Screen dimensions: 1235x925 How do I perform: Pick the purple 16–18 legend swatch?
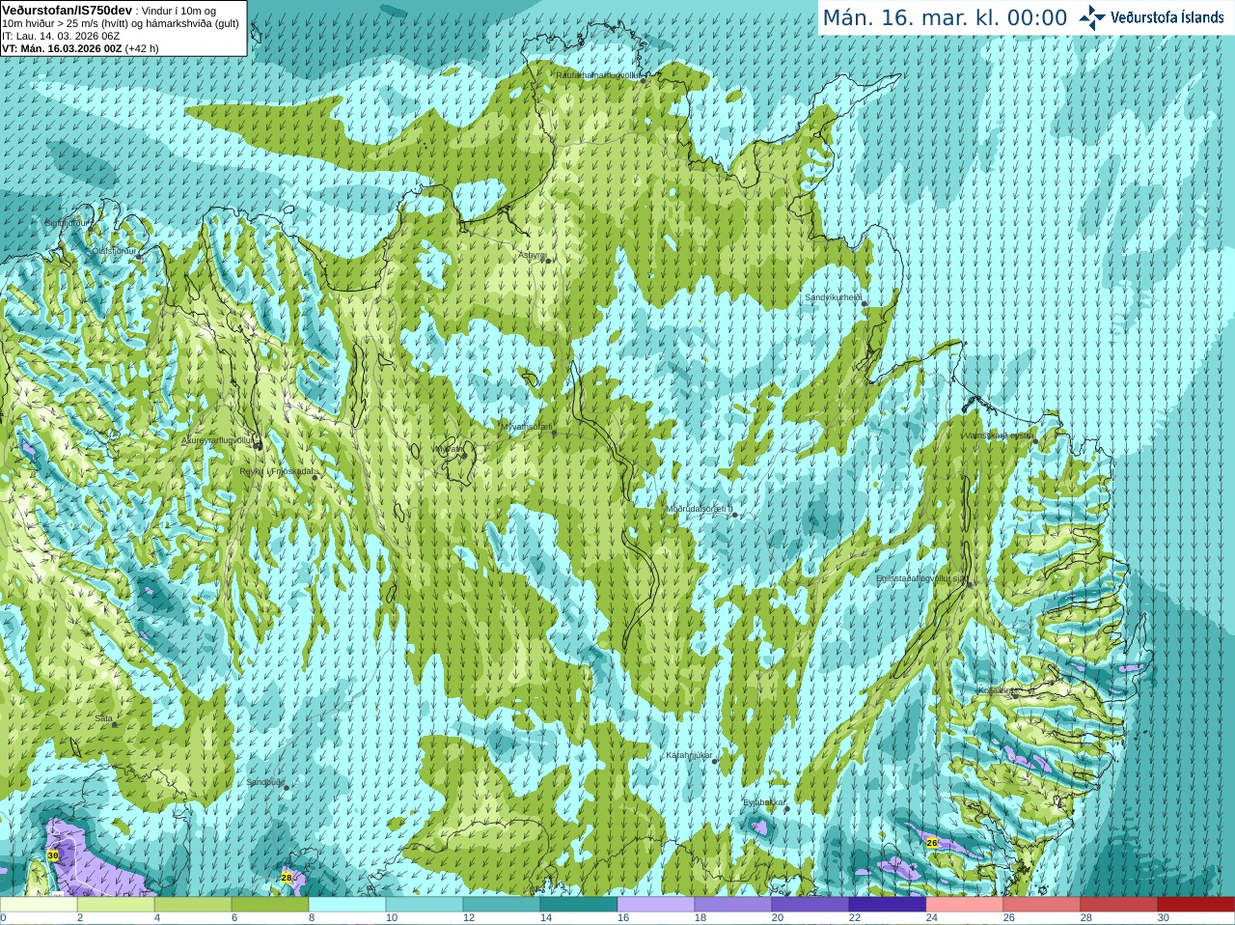(x=656, y=905)
